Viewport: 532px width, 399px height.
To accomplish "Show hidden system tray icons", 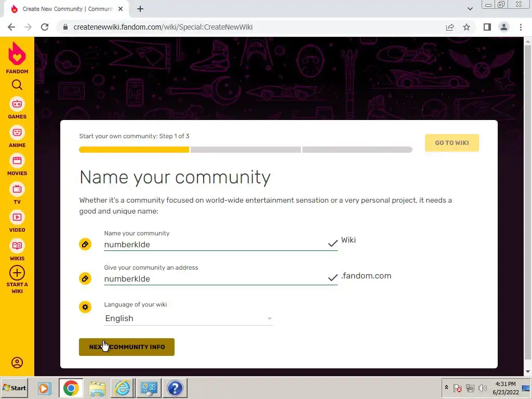I will point(446,388).
